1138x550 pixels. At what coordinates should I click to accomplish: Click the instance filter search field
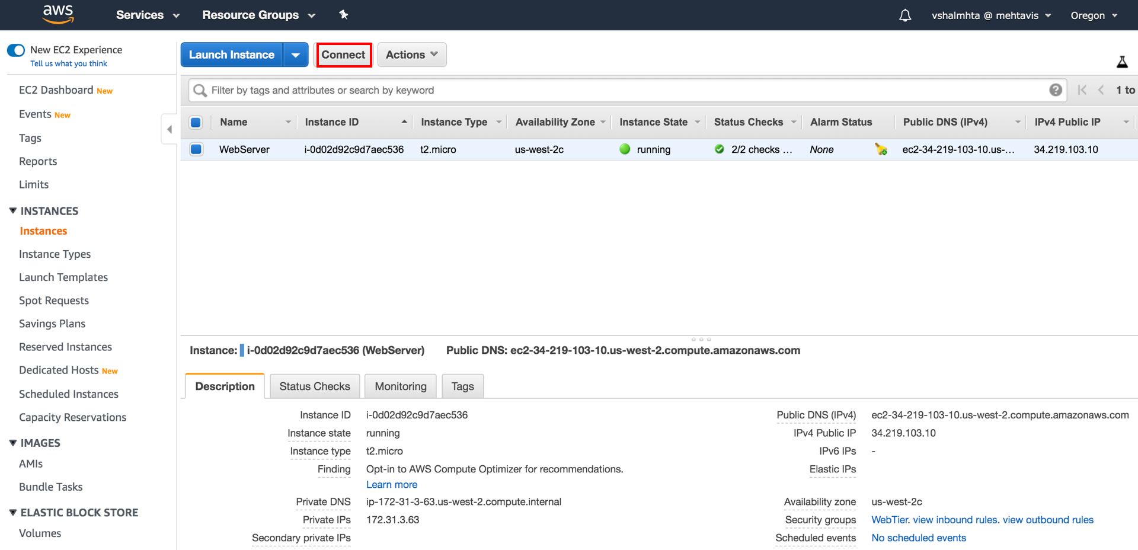coord(627,90)
